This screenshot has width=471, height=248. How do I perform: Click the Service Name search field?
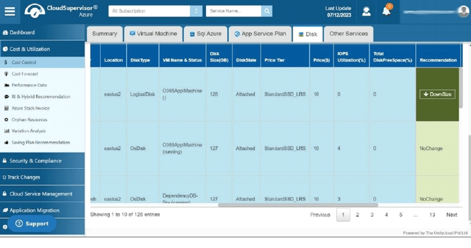tap(234, 11)
